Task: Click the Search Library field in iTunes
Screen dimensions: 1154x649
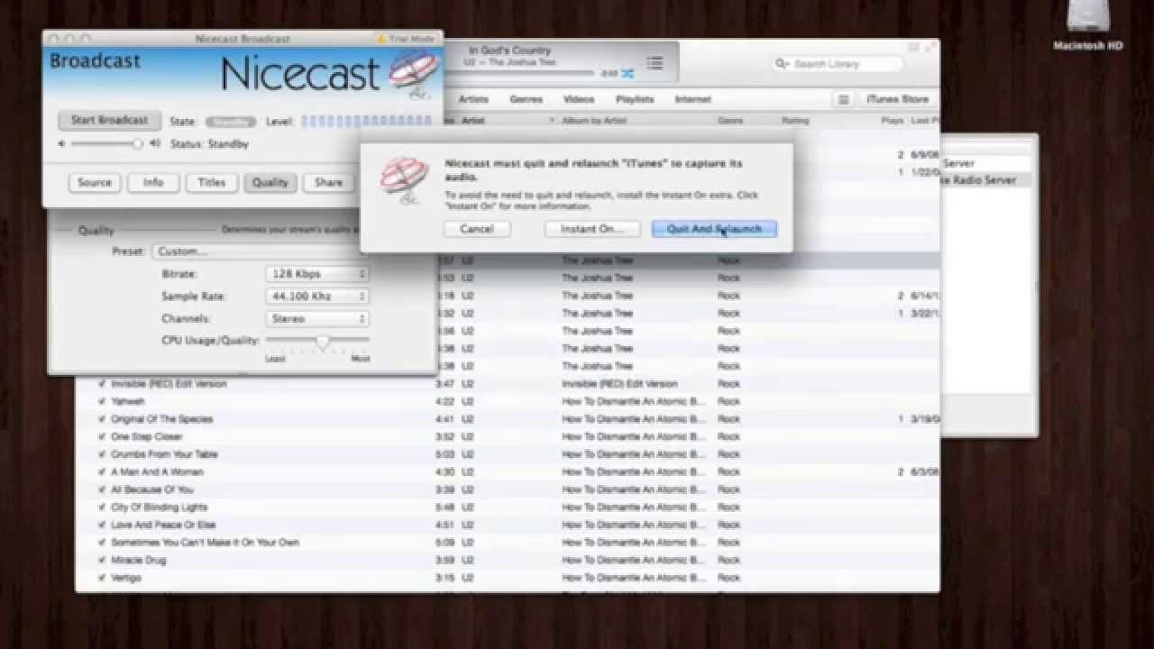Action: tap(838, 64)
